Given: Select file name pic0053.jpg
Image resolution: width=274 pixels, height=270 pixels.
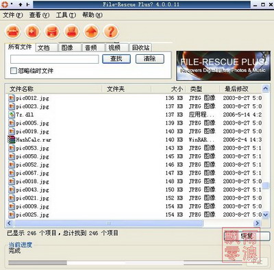Looking at the screenshot, I should 32,148.
